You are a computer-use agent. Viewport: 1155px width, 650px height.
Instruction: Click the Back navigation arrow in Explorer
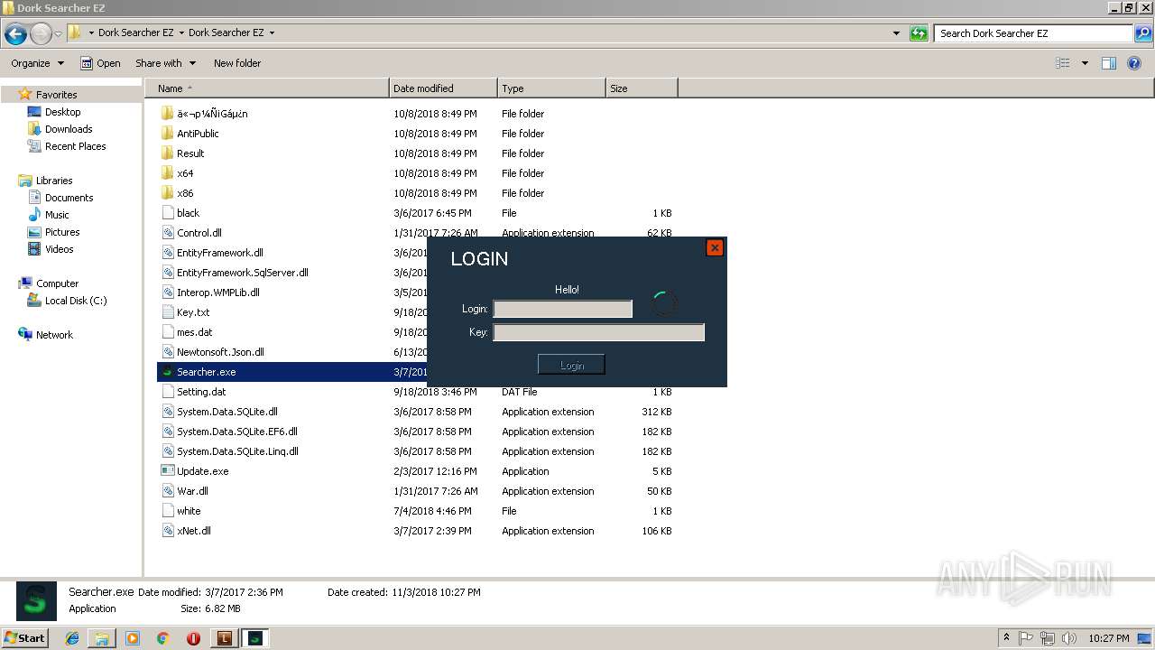pyautogui.click(x=15, y=34)
